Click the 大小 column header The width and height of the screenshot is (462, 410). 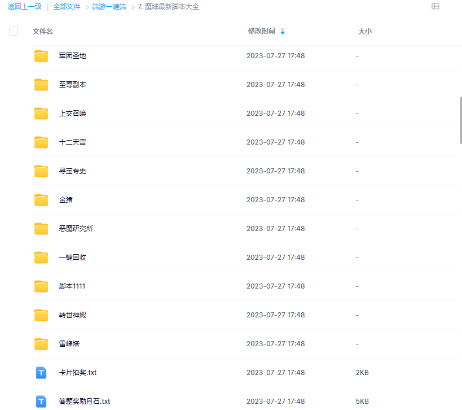point(364,32)
